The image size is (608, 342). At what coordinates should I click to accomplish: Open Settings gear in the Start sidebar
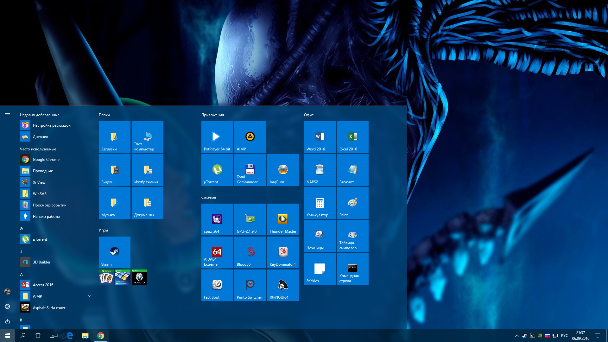pyautogui.click(x=8, y=307)
